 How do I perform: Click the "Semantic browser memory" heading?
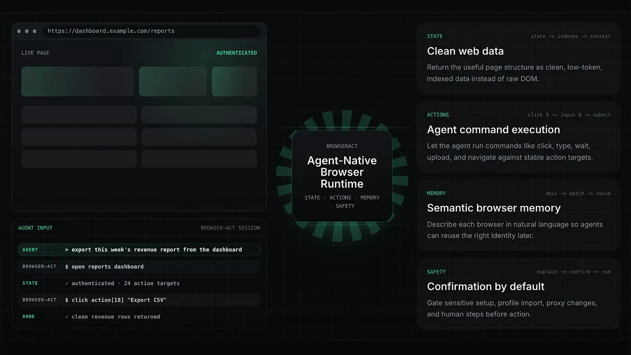494,208
